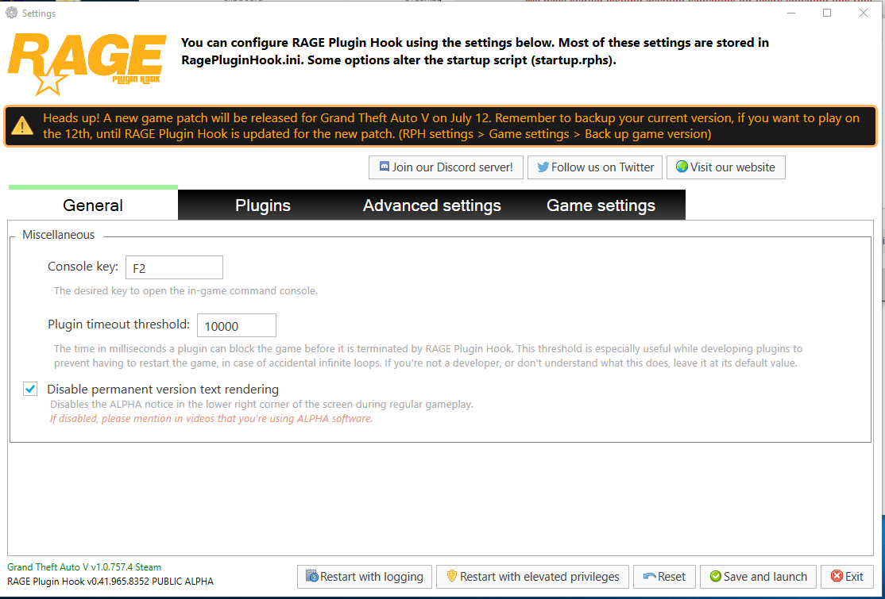Image resolution: width=885 pixels, height=599 pixels.
Task: Click the Plugin timeout threshold label
Action: coord(118,324)
